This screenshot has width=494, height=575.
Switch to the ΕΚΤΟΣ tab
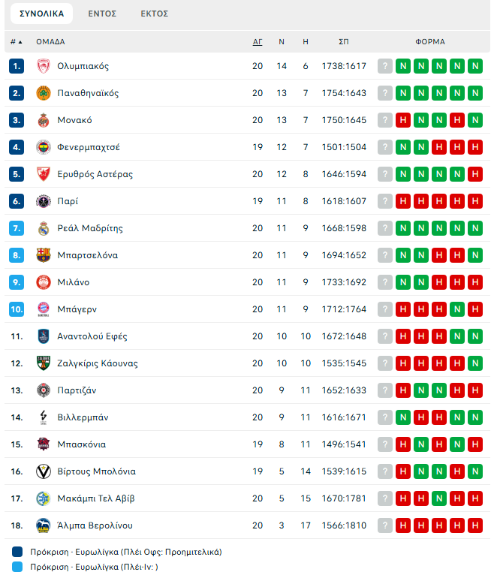pos(154,14)
